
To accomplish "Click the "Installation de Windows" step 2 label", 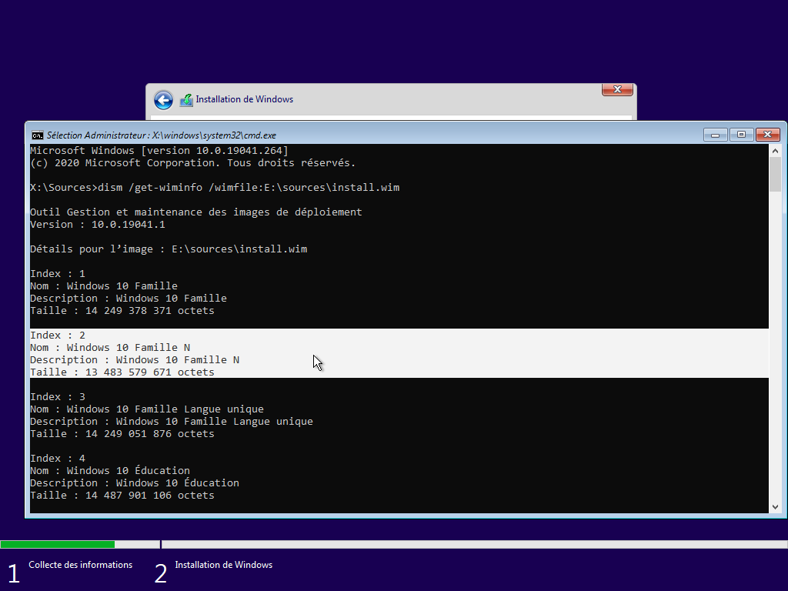I will point(224,565).
